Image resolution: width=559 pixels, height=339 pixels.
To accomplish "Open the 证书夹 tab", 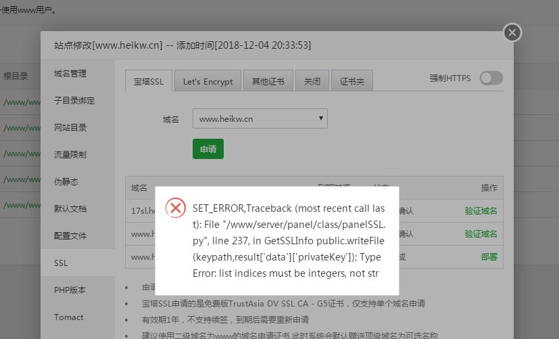I will coord(352,81).
